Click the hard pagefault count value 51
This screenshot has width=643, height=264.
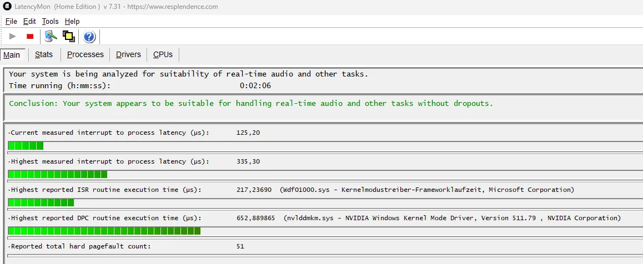pos(240,246)
